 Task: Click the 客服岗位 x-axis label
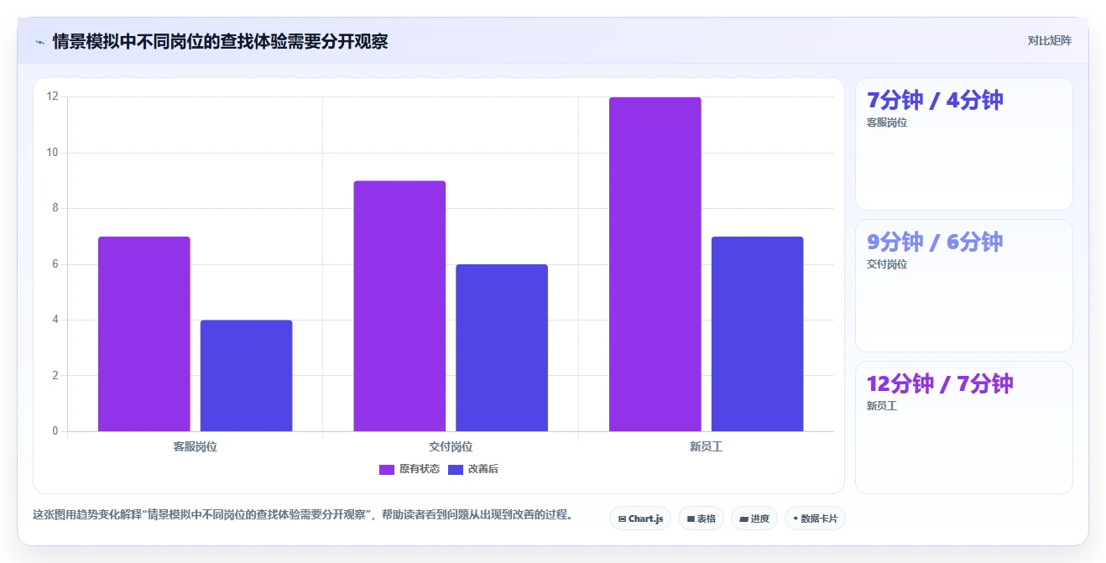[x=196, y=446]
